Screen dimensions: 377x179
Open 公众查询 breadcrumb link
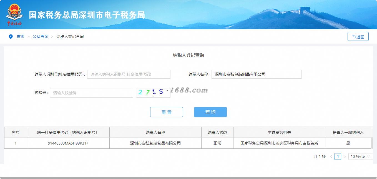click(40, 36)
